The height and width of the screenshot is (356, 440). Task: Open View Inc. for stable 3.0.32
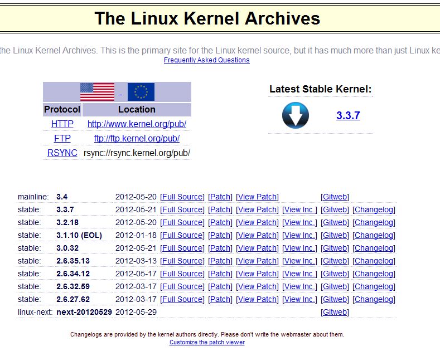299,248
